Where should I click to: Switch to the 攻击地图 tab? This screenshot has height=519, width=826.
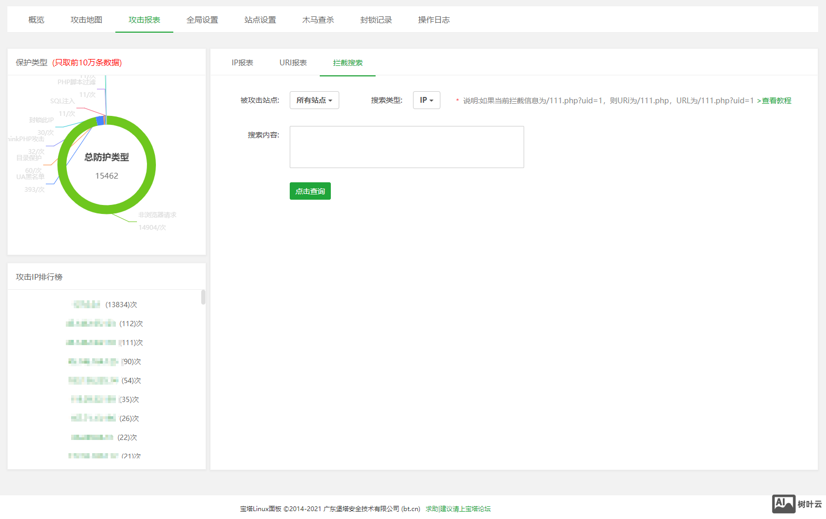[86, 20]
